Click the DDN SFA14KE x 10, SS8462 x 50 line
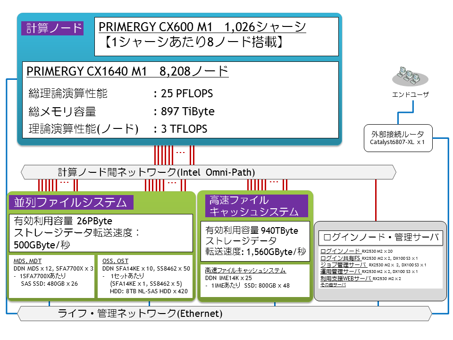The width and height of the screenshot is (453, 340). tap(146, 269)
